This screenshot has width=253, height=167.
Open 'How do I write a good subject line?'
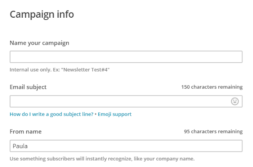click(51, 114)
